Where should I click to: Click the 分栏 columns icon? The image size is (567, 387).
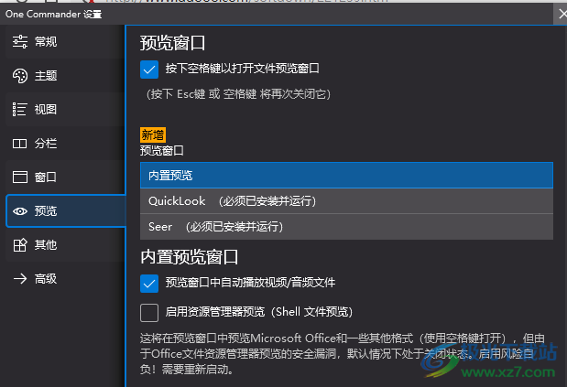(20, 144)
